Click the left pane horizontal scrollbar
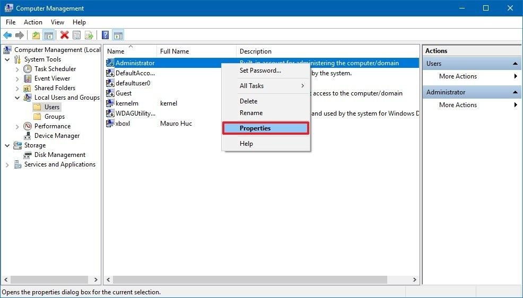Screen dimensions: 523x298 tap(51, 279)
